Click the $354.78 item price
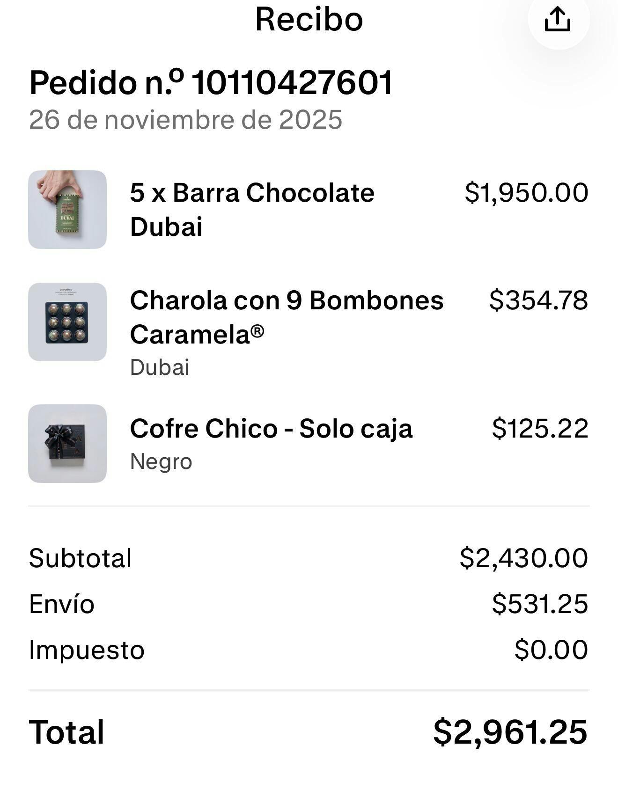618x804 pixels. click(538, 300)
